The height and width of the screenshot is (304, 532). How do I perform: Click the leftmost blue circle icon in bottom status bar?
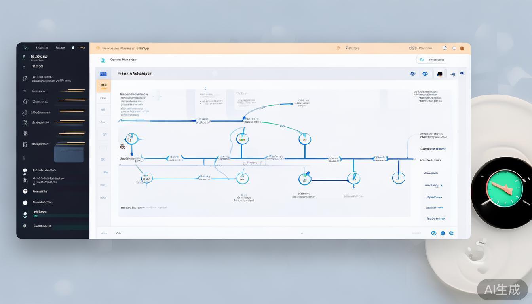(x=434, y=233)
